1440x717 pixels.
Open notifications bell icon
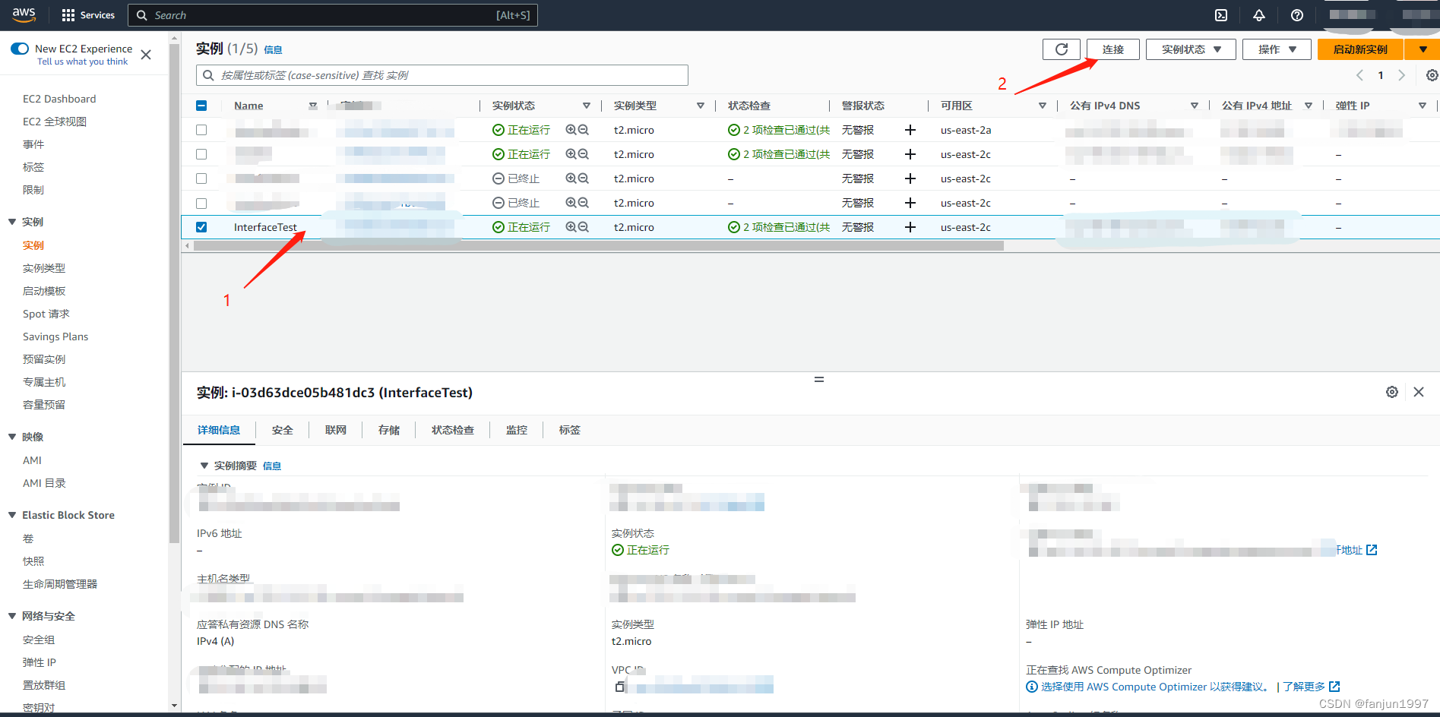[1259, 15]
